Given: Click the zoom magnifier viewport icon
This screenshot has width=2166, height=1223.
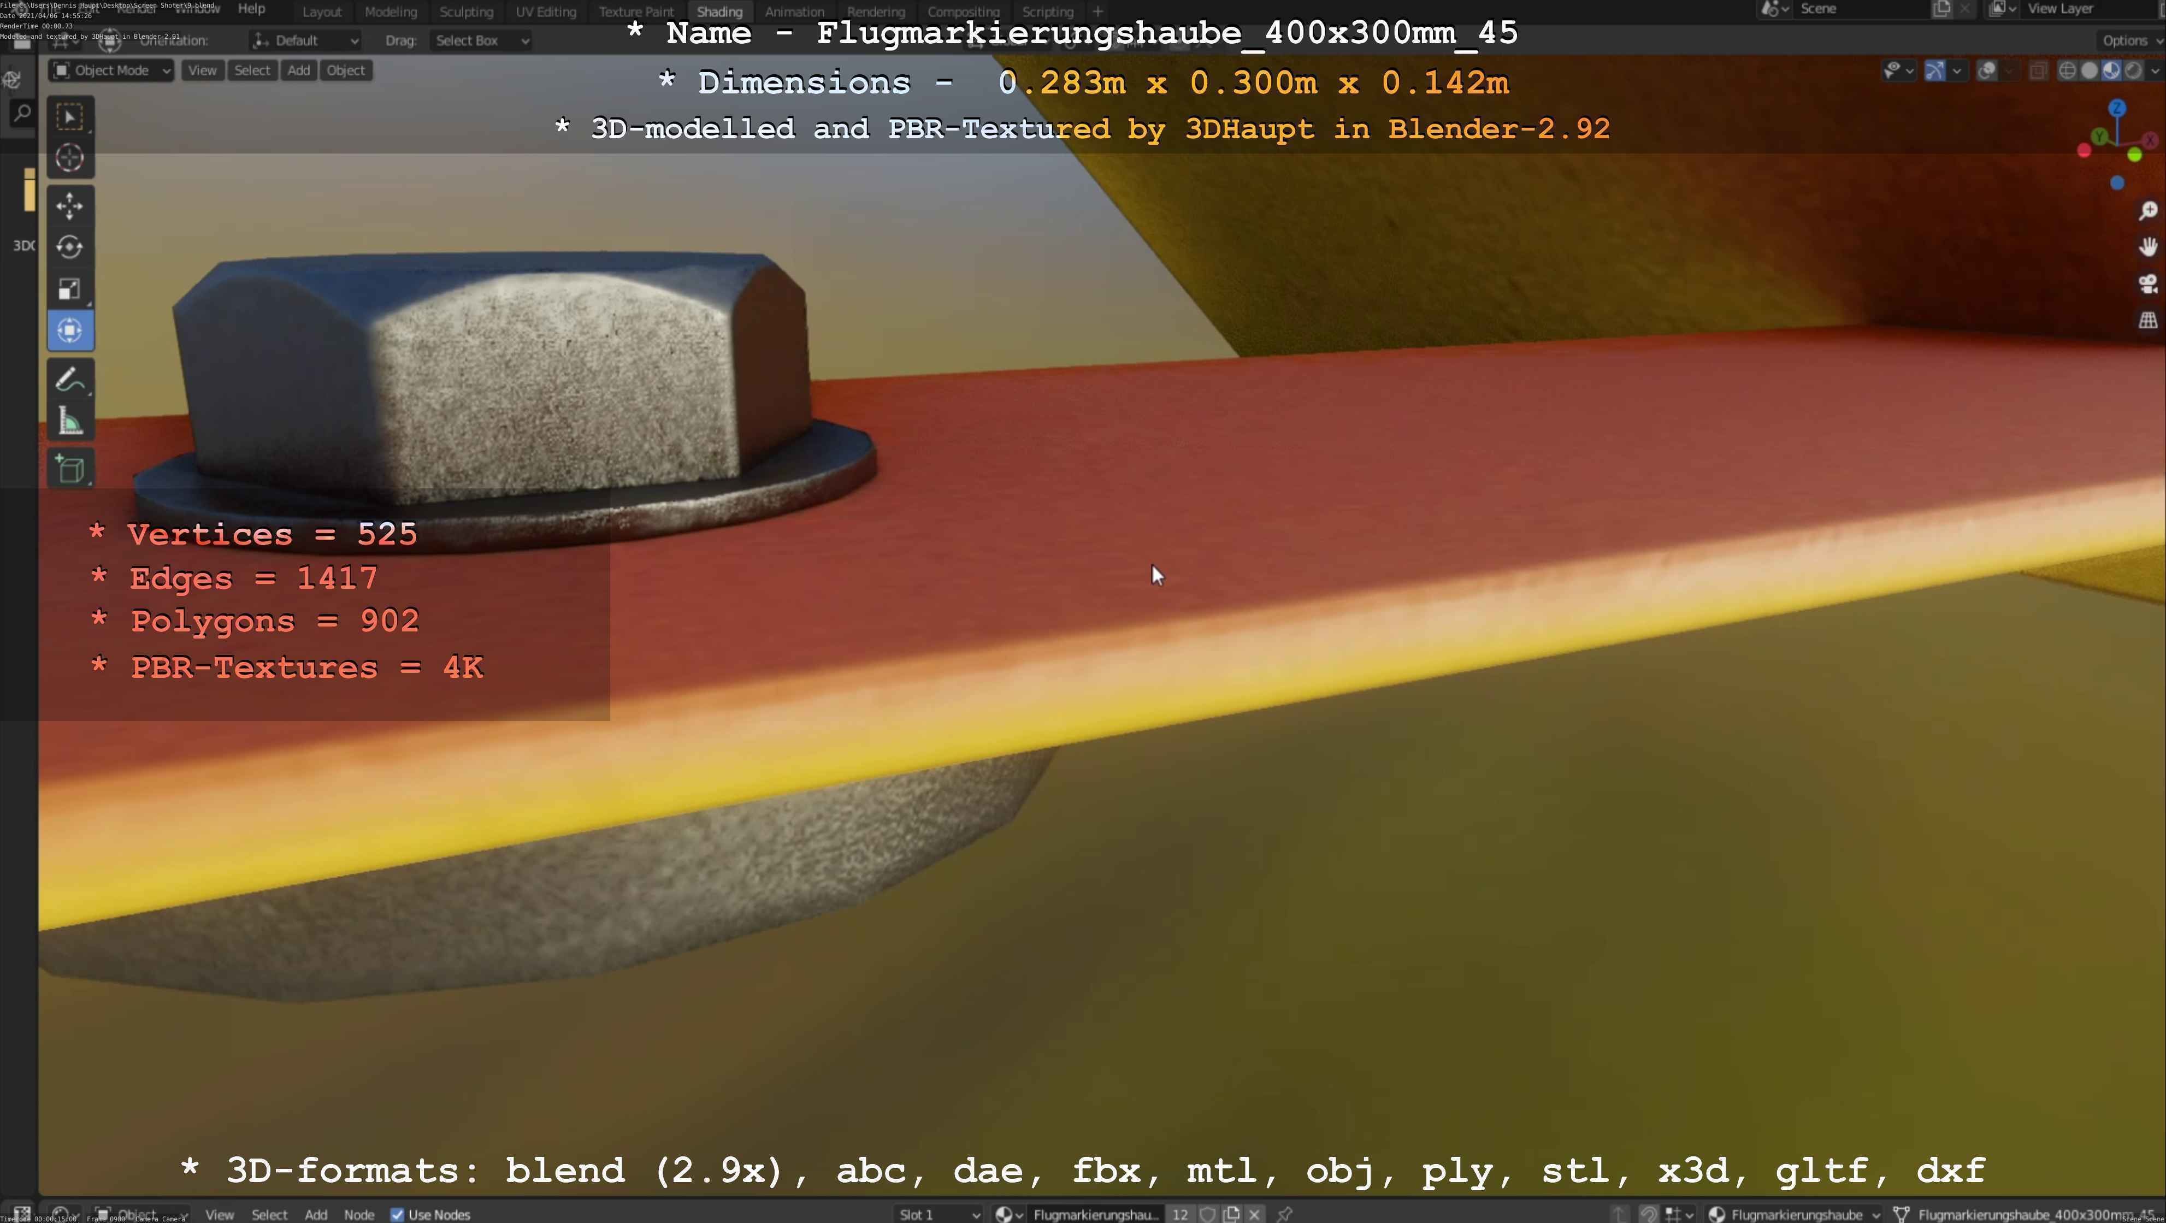Looking at the screenshot, I should pos(2147,211).
